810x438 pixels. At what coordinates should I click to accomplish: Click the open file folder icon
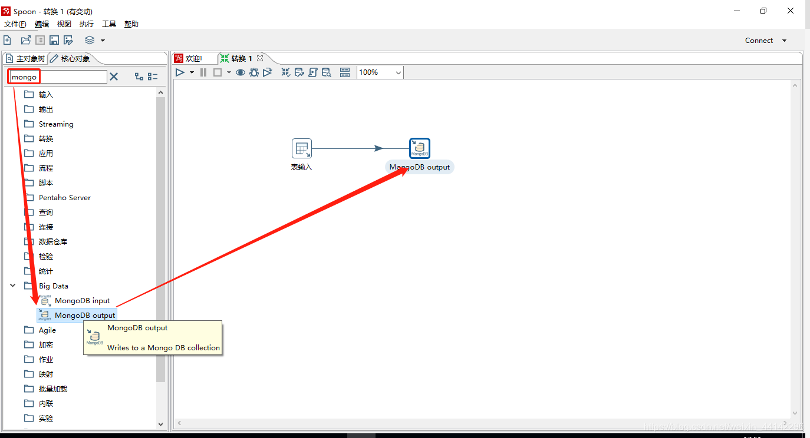tap(25, 40)
